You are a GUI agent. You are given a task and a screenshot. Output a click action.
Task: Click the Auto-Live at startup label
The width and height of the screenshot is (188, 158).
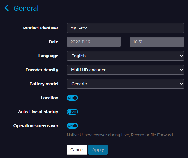point(38,112)
